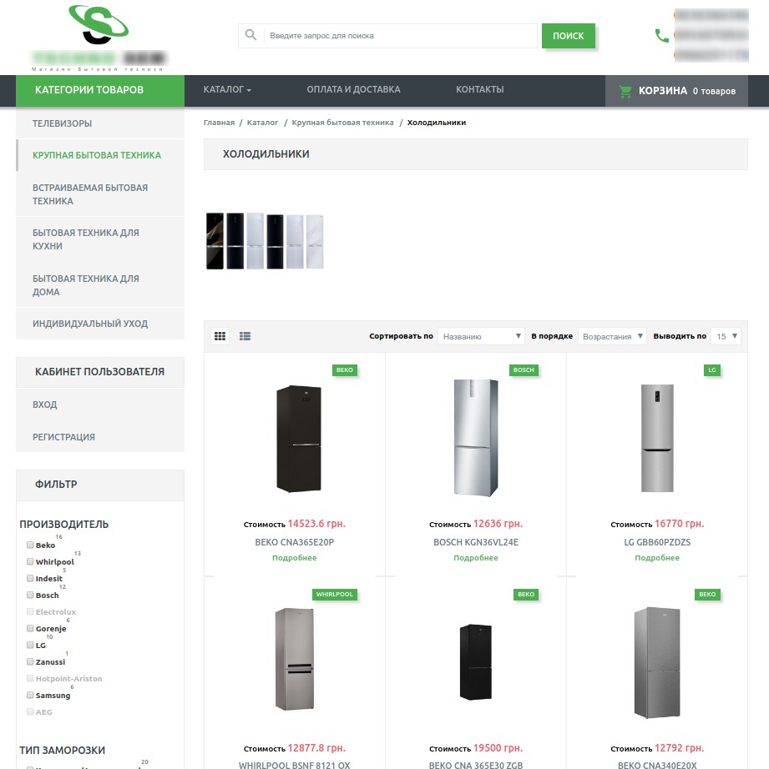This screenshot has width=769, height=769.
Task: Select Телевизоры category
Action: [100, 123]
